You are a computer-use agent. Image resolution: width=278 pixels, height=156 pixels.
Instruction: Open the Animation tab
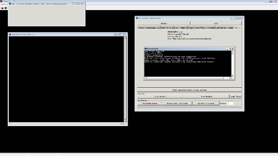210,28
